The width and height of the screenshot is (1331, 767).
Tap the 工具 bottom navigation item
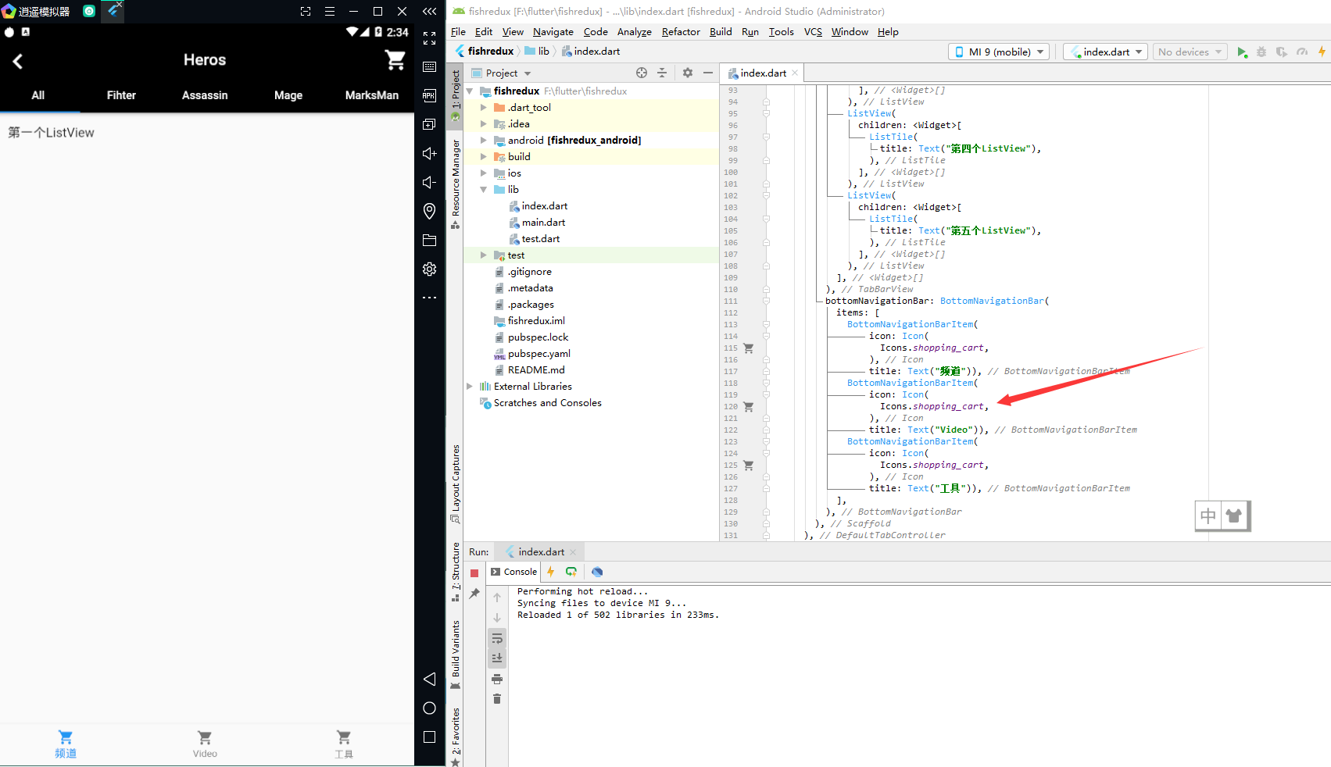(x=344, y=744)
